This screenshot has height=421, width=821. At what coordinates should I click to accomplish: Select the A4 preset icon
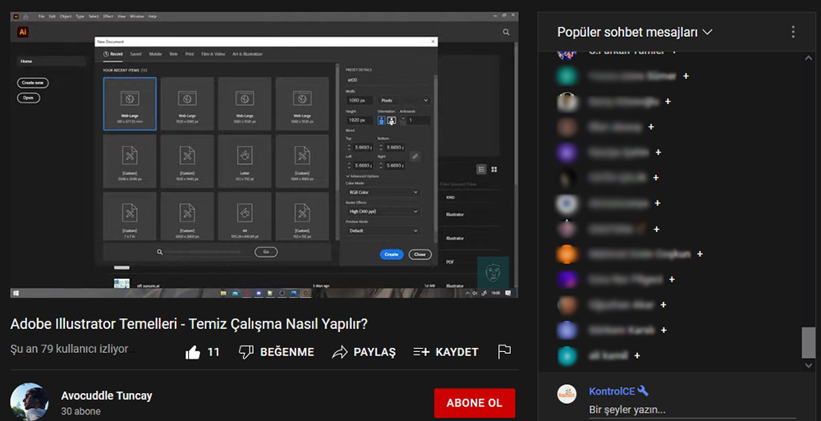[245, 212]
